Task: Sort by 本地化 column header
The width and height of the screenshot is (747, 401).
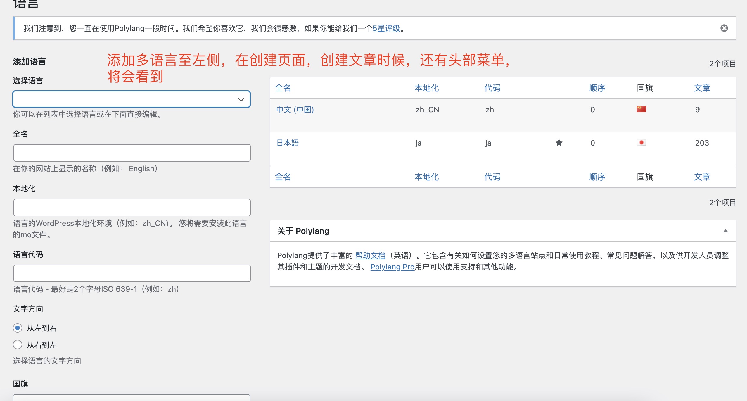Action: click(x=426, y=88)
